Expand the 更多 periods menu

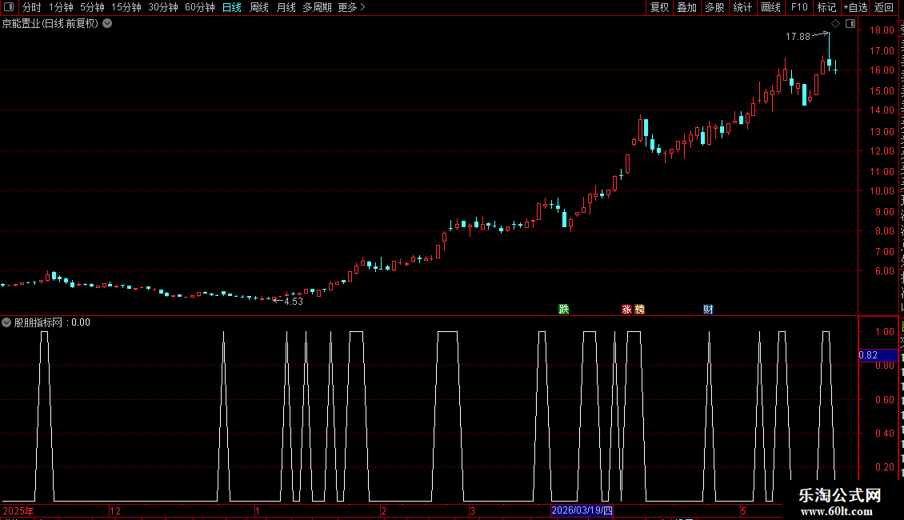click(351, 7)
